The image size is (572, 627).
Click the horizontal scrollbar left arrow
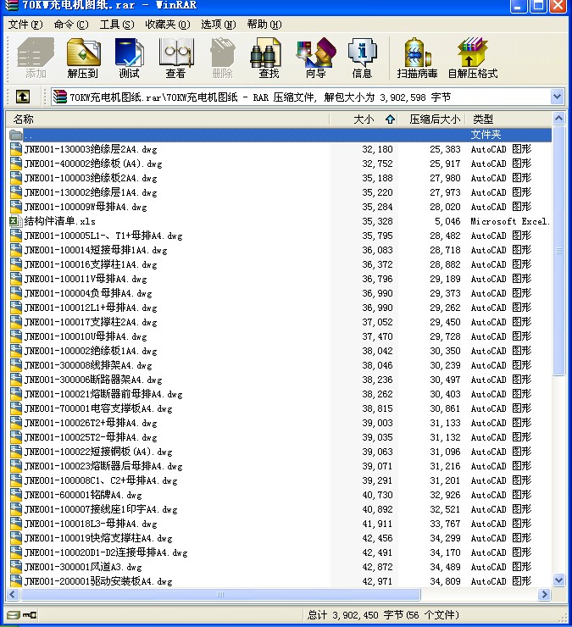(x=13, y=594)
